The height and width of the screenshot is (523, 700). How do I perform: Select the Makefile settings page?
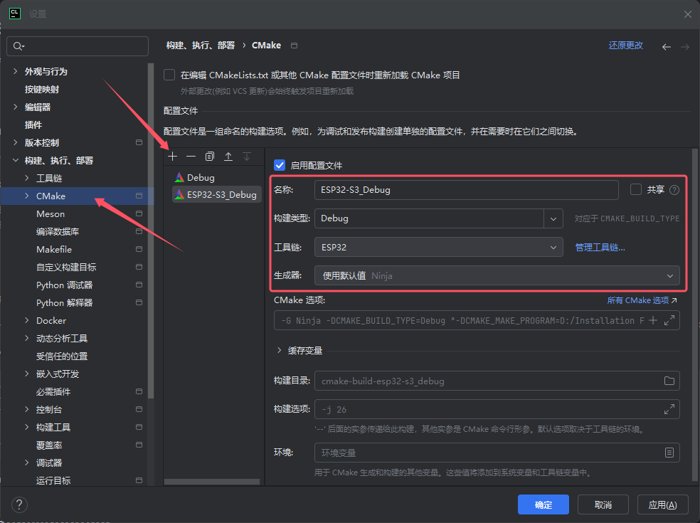[x=54, y=250]
